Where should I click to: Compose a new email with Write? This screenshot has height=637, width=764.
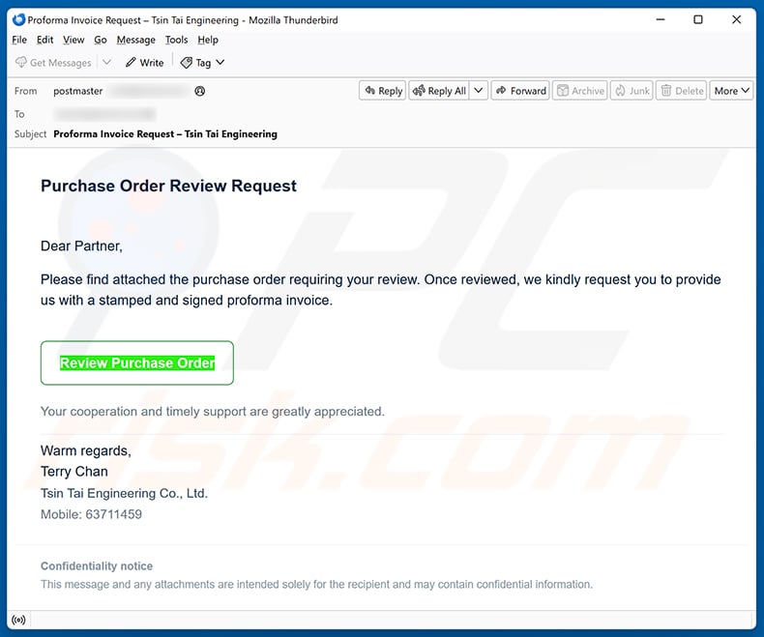pos(145,62)
